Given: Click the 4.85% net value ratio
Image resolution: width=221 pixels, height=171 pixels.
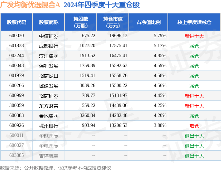Looking at the screenshot, I should pyautogui.click(x=160, y=55).
